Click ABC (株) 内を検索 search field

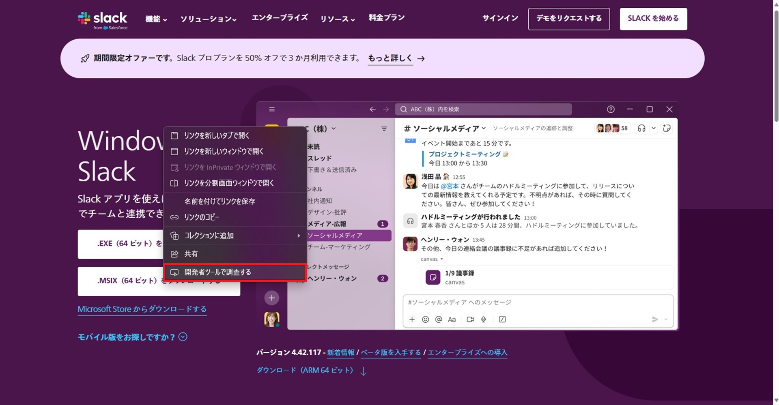point(483,109)
